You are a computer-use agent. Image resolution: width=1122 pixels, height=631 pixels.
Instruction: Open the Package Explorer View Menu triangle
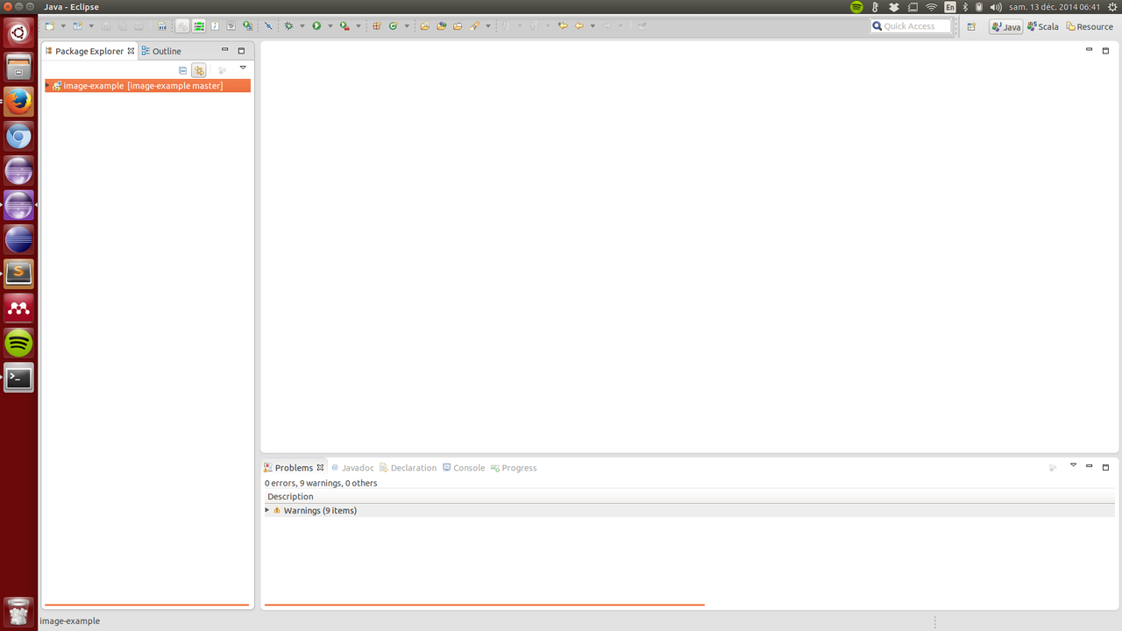(x=243, y=67)
